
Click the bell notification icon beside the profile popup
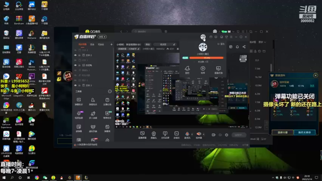pyautogui.click(x=237, y=47)
